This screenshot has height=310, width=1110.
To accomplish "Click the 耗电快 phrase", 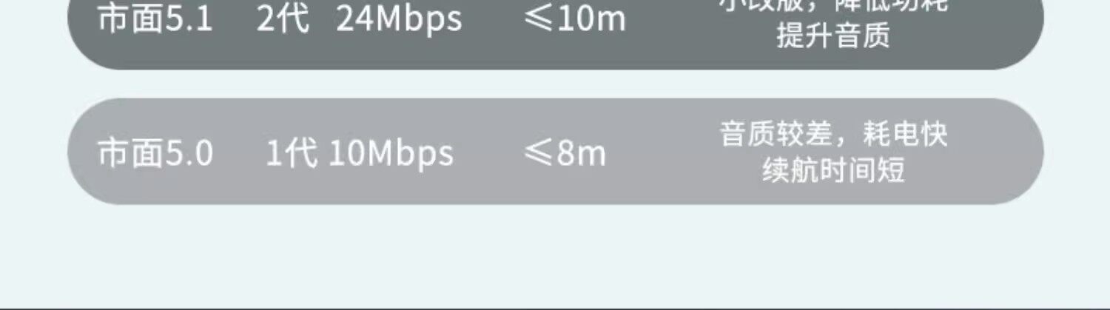I will [x=906, y=135].
